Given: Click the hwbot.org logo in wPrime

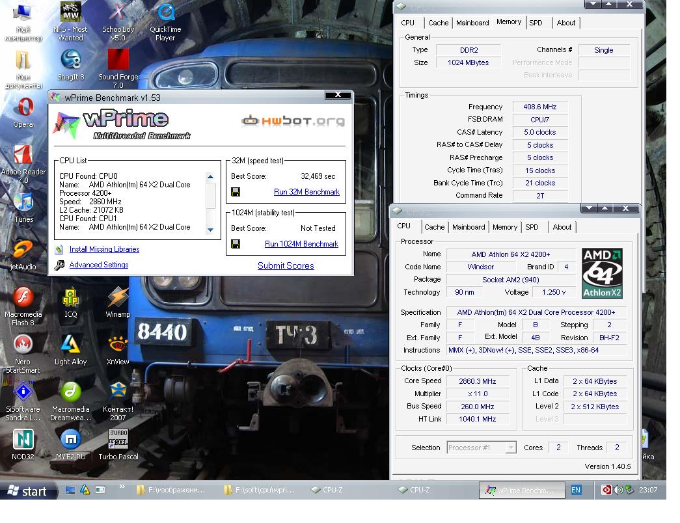Looking at the screenshot, I should pos(293,120).
